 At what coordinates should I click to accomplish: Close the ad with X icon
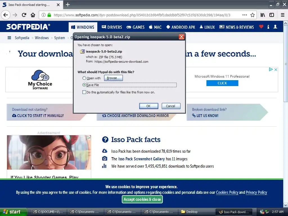[276, 69]
